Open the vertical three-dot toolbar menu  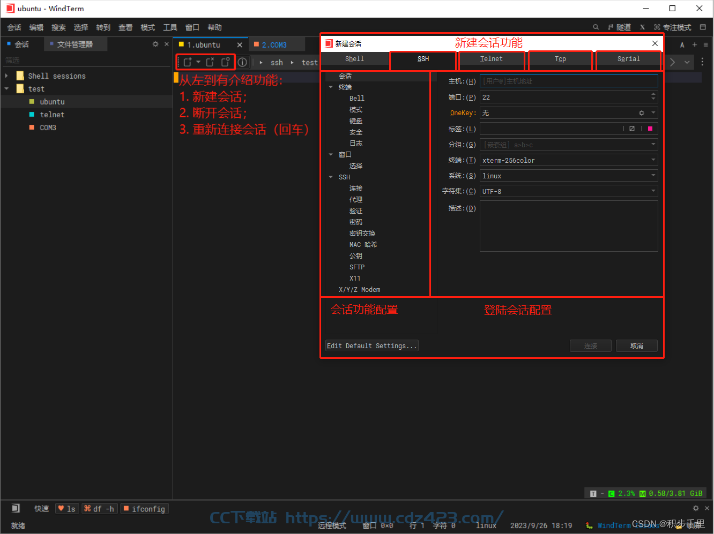coord(702,62)
